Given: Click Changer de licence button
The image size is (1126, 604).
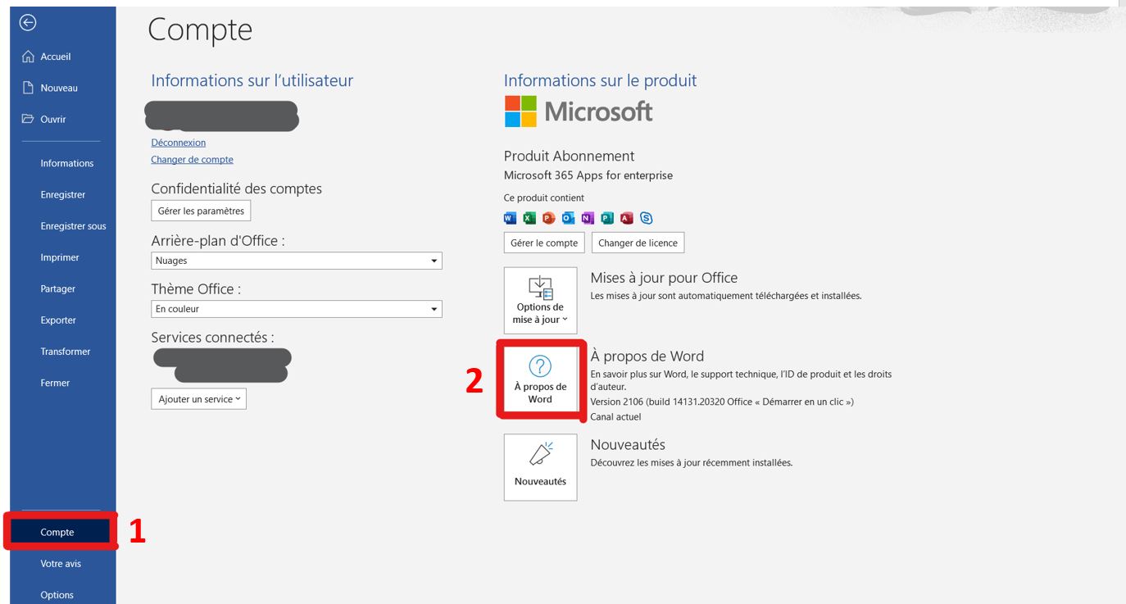Looking at the screenshot, I should pyautogui.click(x=638, y=243).
